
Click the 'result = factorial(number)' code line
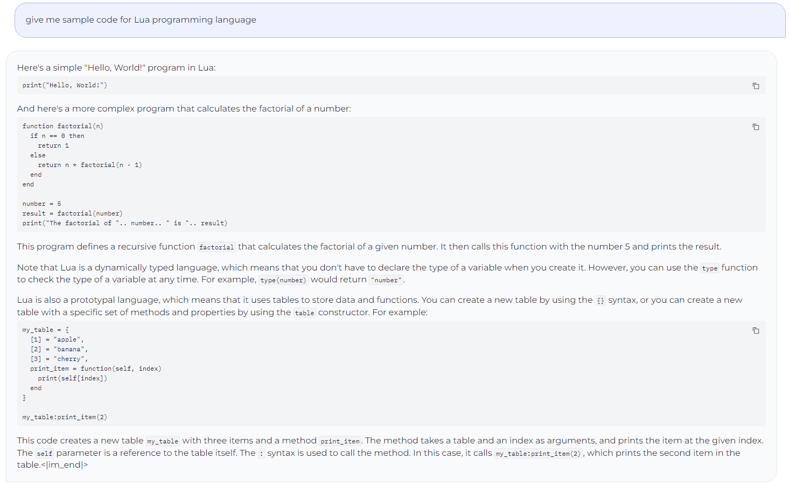point(72,213)
